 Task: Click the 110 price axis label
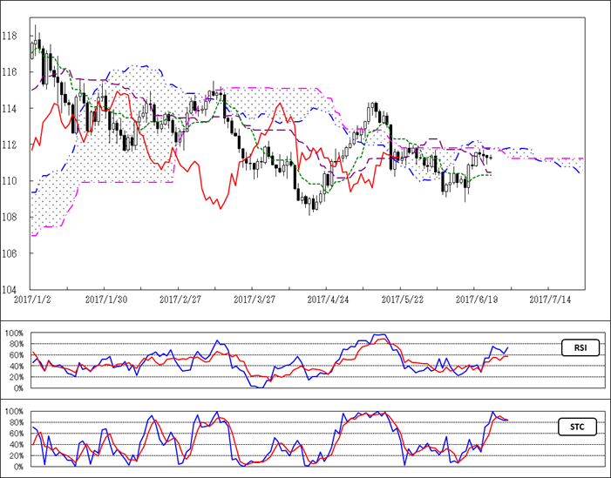coord(10,181)
